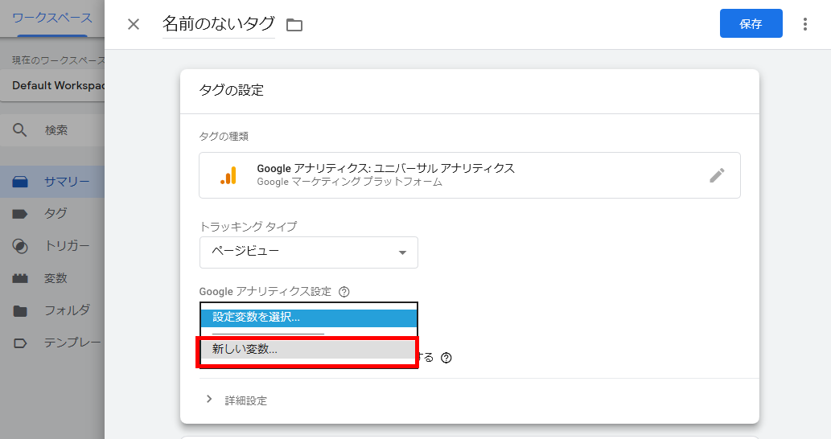Screen dimensions: 831x439
Task: Click the 詳細設定 label
Action: [246, 401]
